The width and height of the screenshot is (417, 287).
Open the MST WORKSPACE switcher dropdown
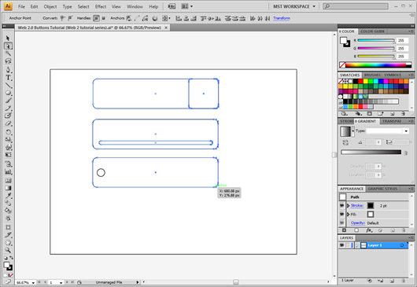coord(294,6)
